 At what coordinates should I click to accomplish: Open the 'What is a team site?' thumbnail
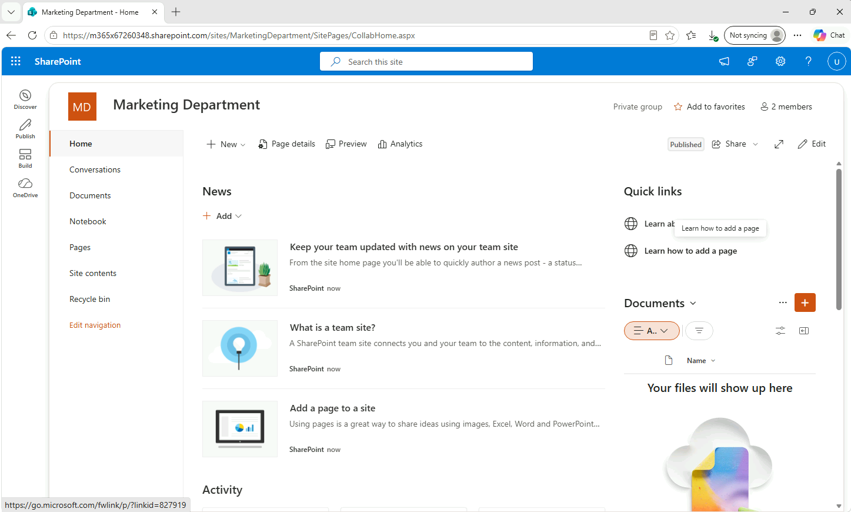[240, 348]
